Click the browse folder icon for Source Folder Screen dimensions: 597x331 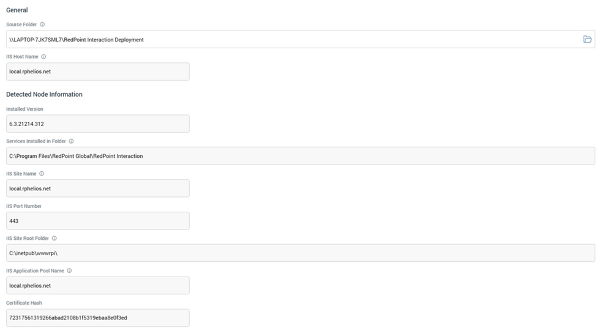587,39
